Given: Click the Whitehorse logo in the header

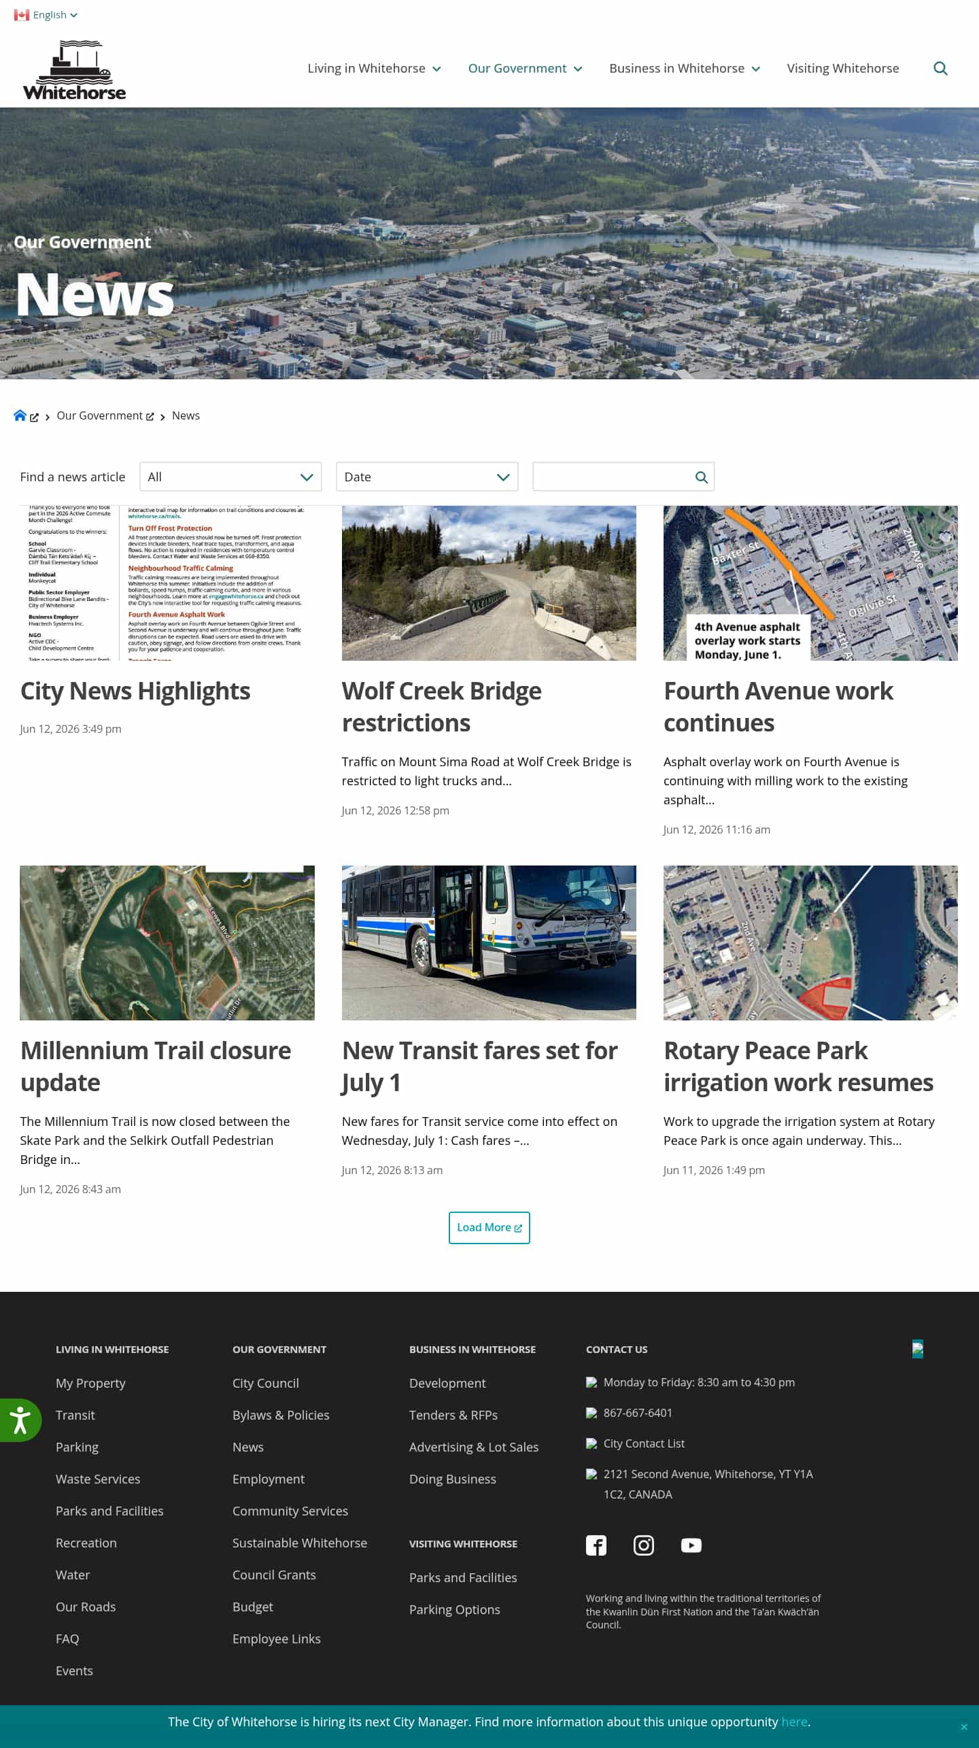Looking at the screenshot, I should (74, 70).
